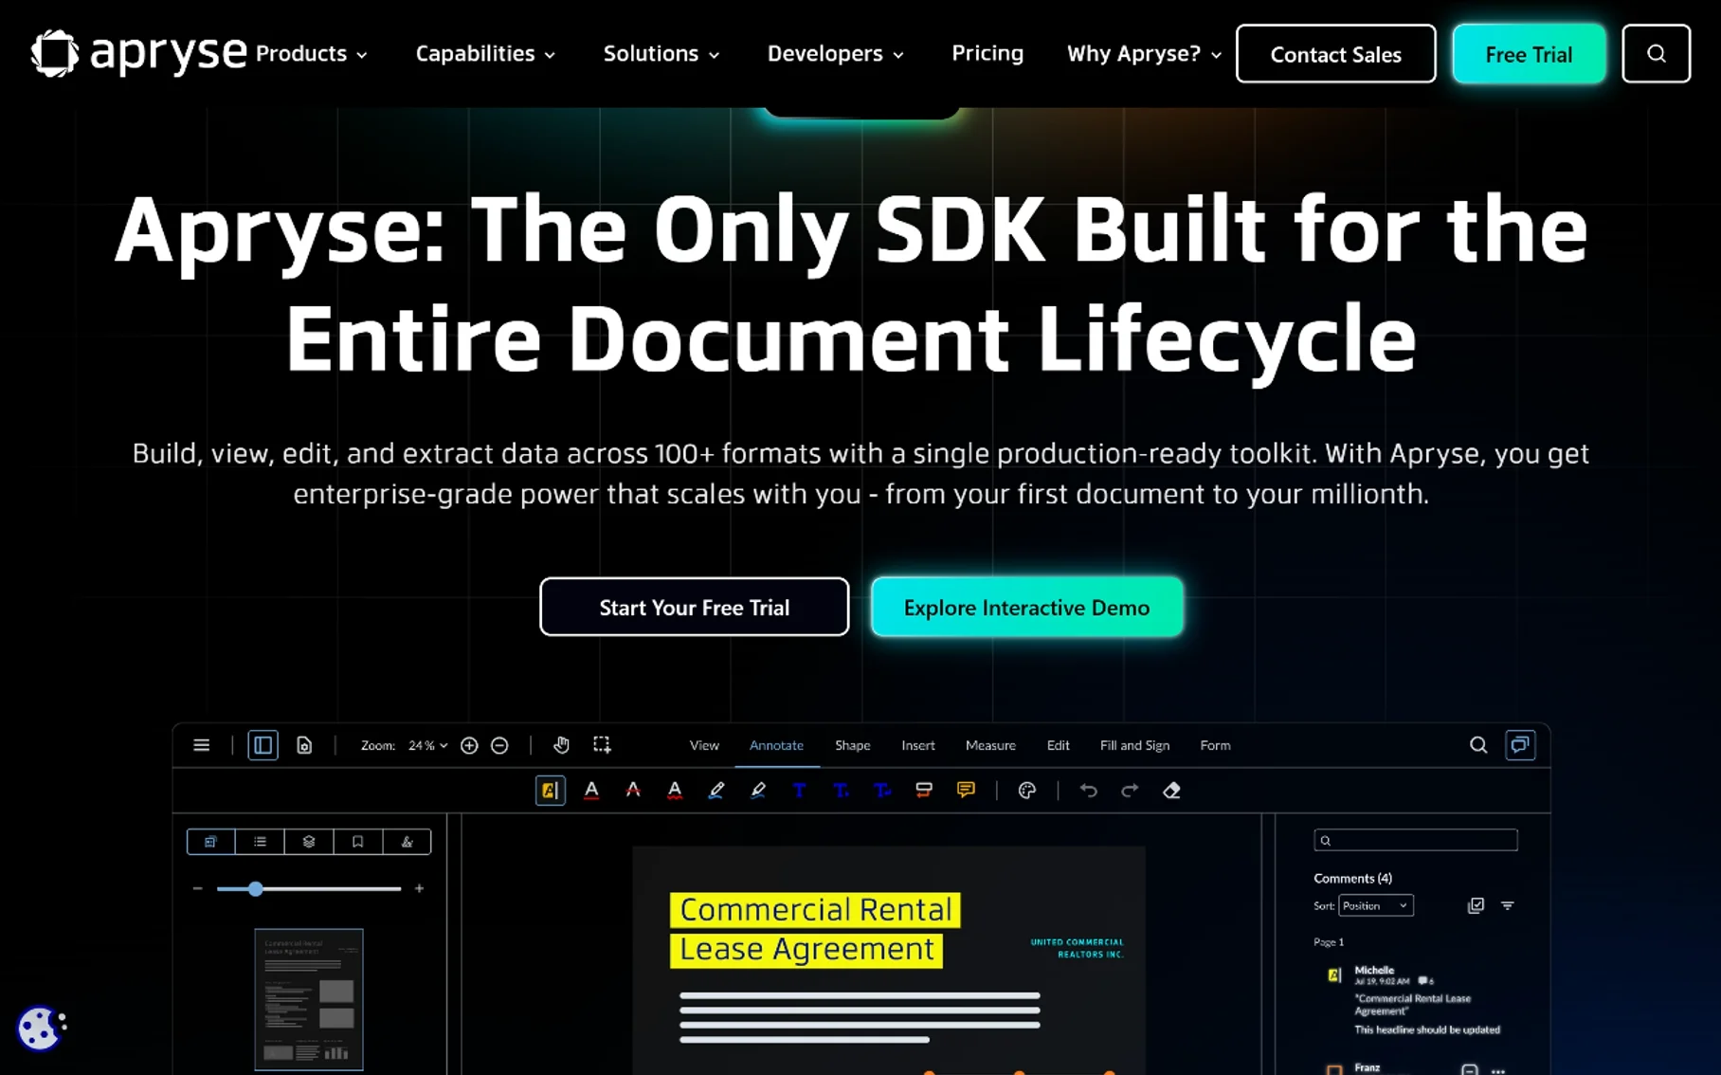Expand the Solutions menu
The height and width of the screenshot is (1075, 1721).
[x=661, y=54]
